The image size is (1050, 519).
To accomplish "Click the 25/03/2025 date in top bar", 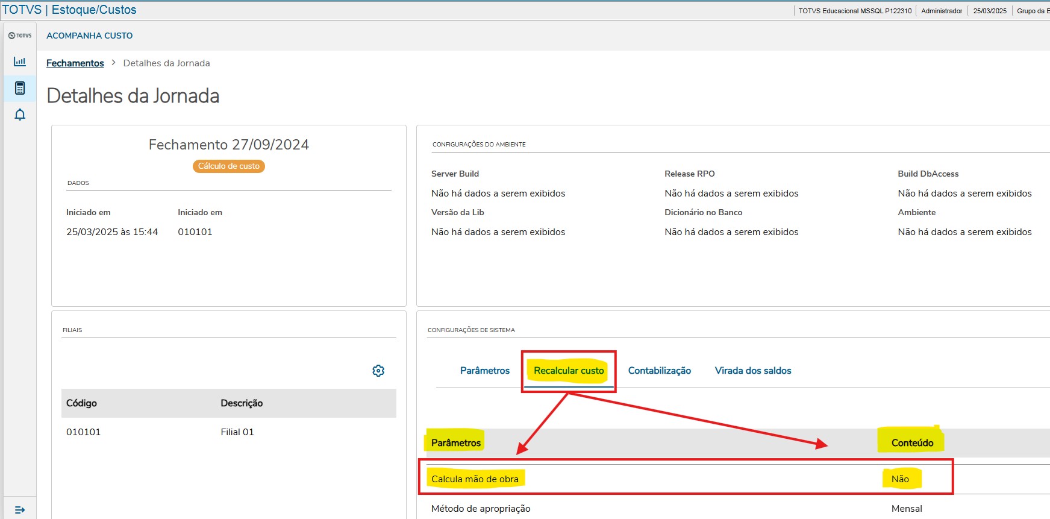I will [990, 11].
